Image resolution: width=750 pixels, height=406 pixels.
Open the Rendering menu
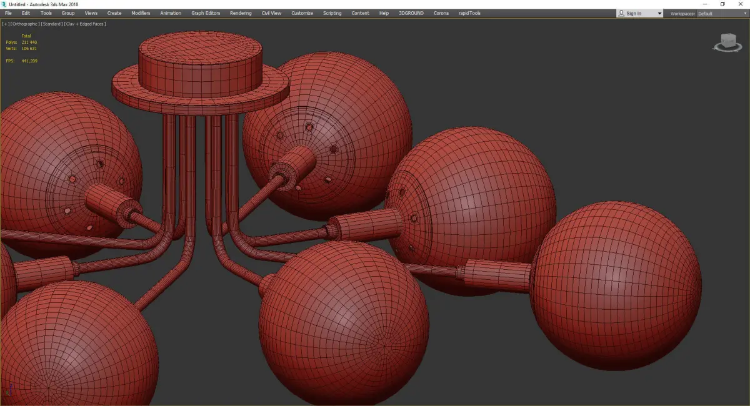(x=241, y=13)
